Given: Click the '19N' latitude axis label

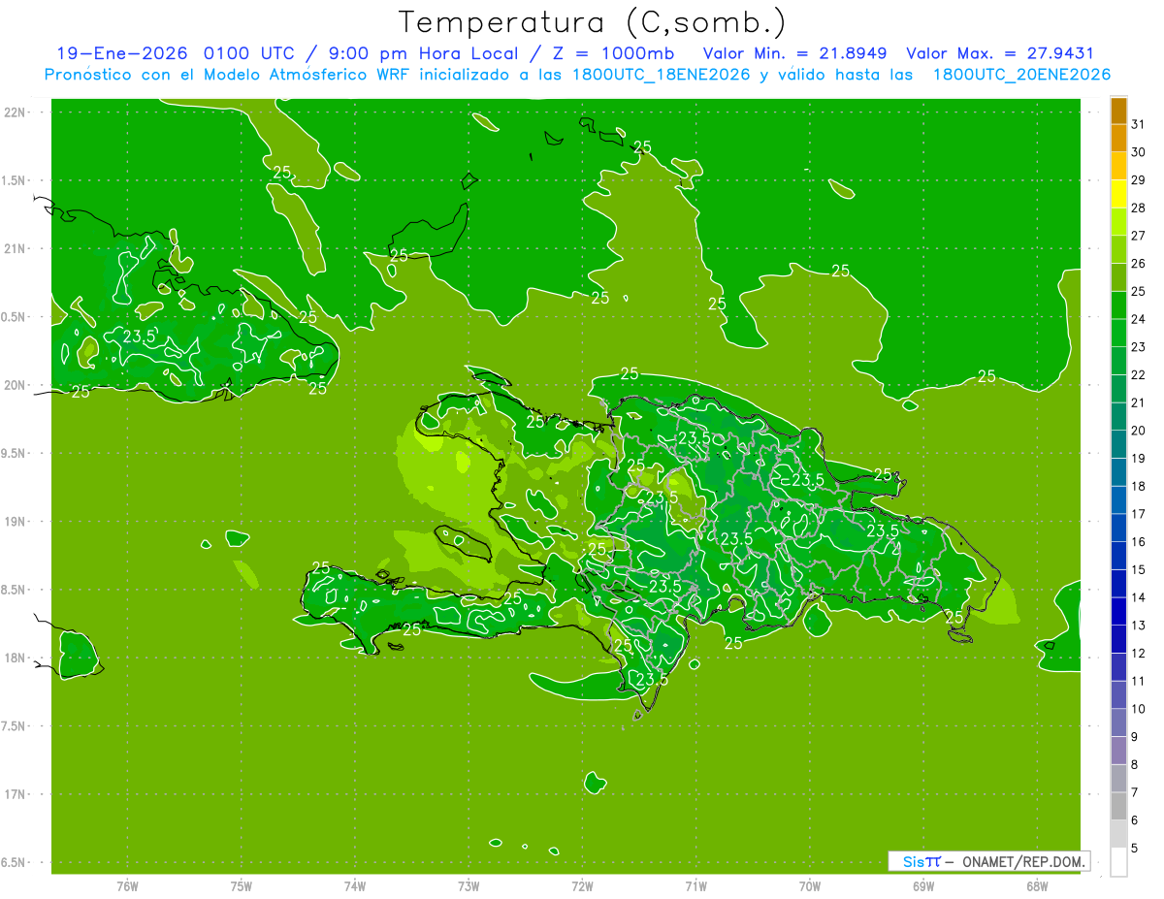Looking at the screenshot, I should tap(16, 522).
